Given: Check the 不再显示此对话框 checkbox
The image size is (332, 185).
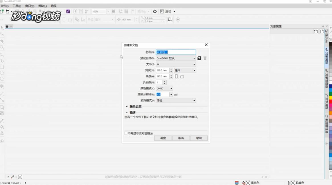Looking at the screenshot, I should tap(126, 133).
